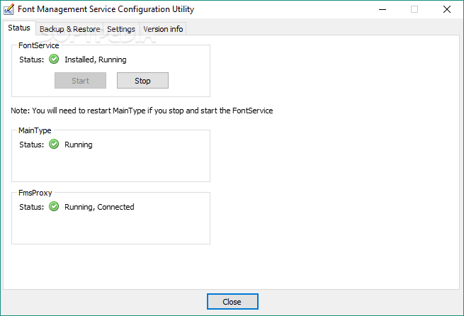This screenshot has width=464, height=316.
Task: Switch to the Status tab
Action: click(x=19, y=28)
